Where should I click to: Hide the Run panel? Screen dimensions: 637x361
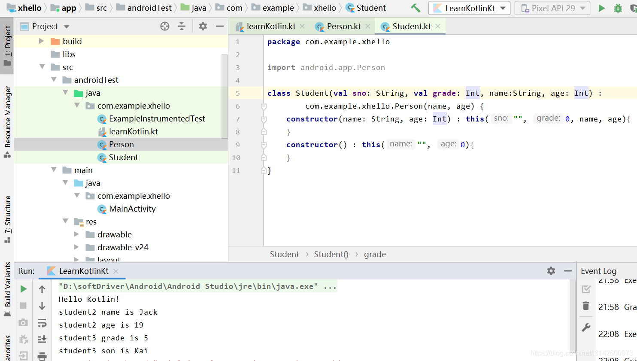[x=568, y=271]
